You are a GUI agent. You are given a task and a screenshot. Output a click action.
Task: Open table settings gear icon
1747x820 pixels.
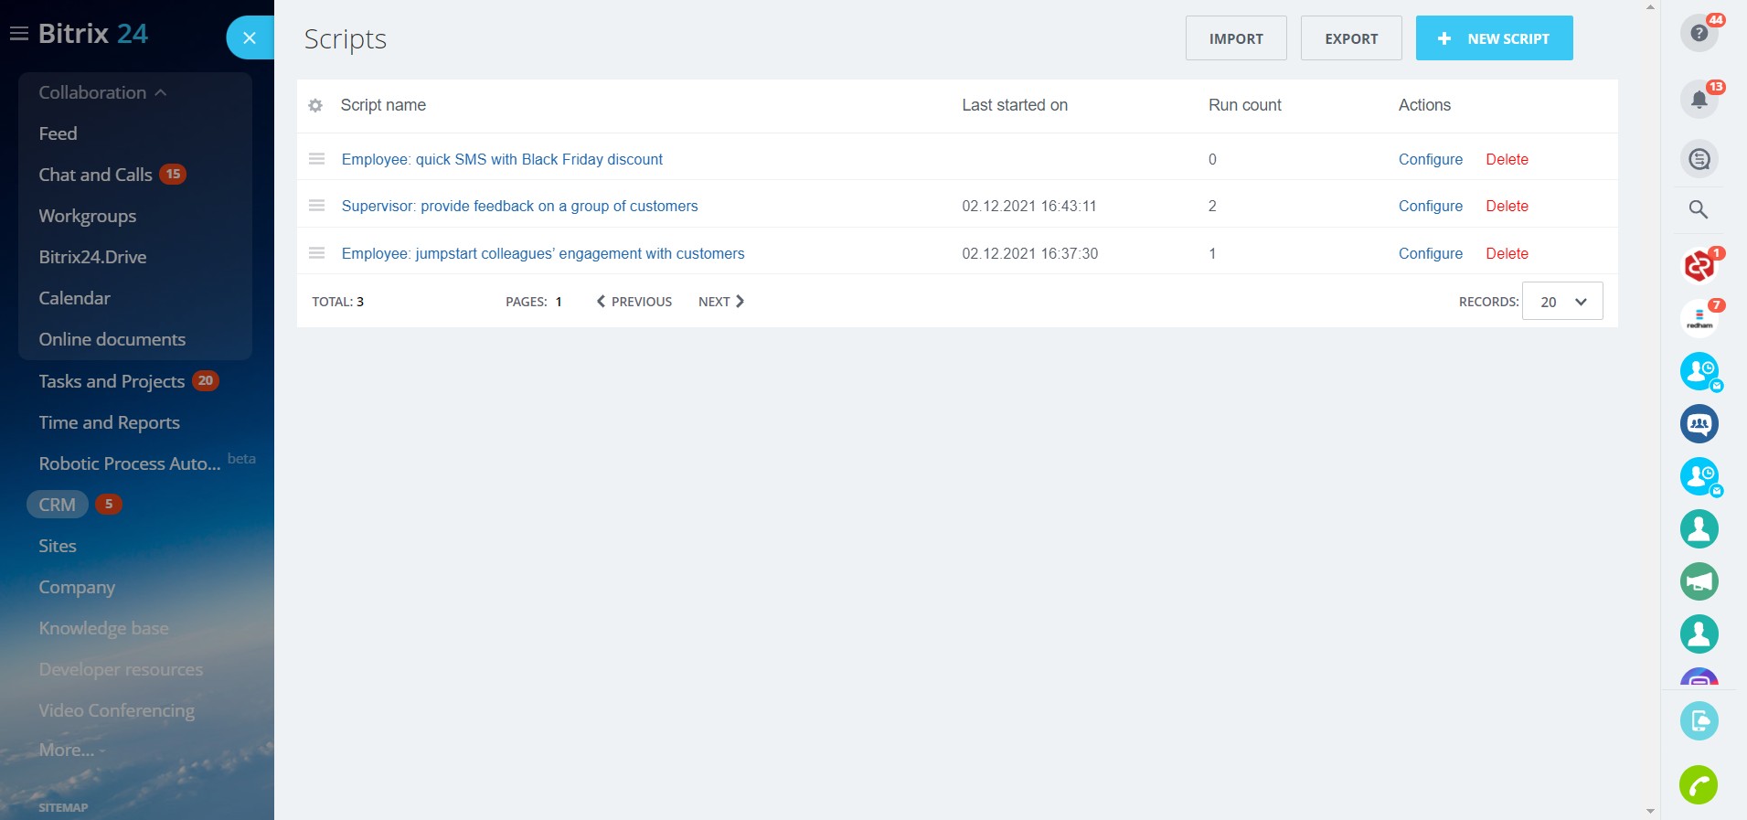pyautogui.click(x=315, y=106)
